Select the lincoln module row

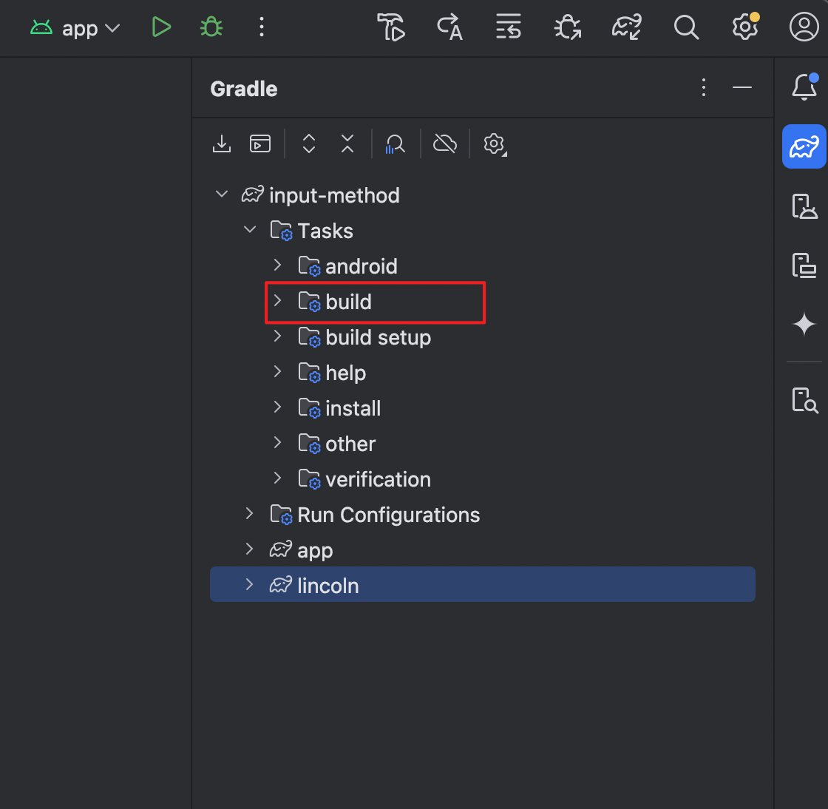point(483,585)
